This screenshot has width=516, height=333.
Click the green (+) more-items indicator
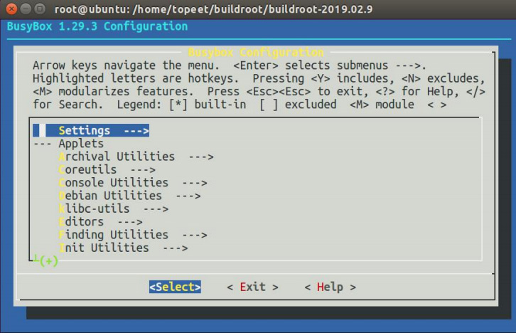pos(49,261)
